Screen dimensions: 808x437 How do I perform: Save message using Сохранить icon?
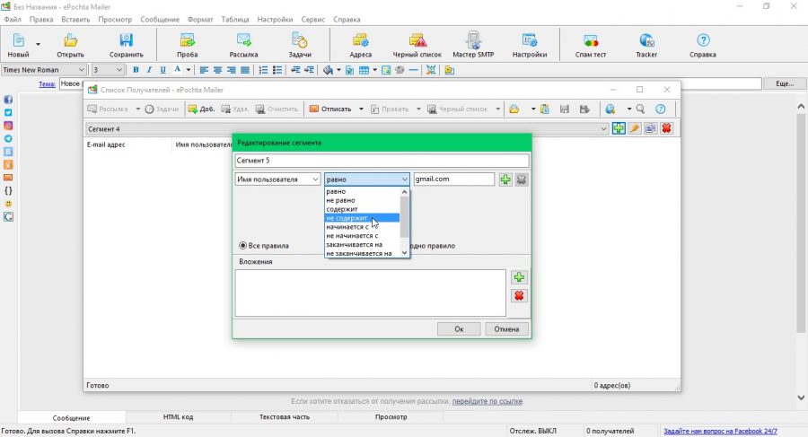(127, 46)
